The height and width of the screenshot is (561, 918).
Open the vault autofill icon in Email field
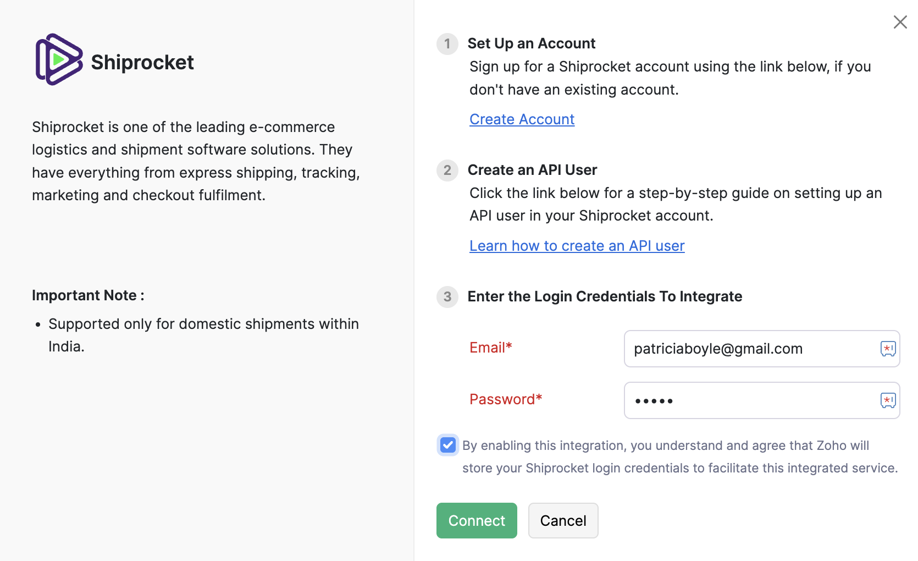[x=887, y=349]
